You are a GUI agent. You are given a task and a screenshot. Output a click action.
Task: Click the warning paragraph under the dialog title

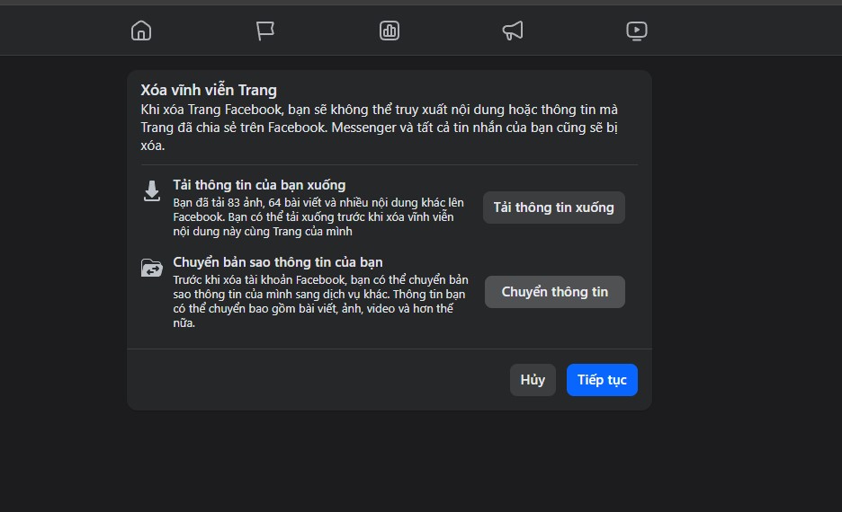[x=380, y=128]
